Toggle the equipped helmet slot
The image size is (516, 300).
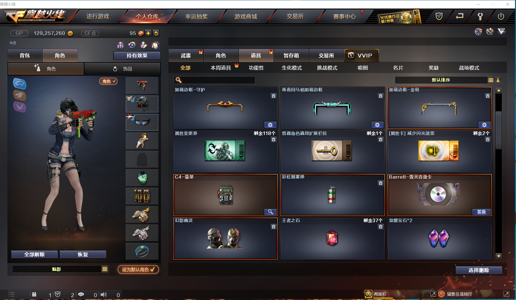[142, 104]
